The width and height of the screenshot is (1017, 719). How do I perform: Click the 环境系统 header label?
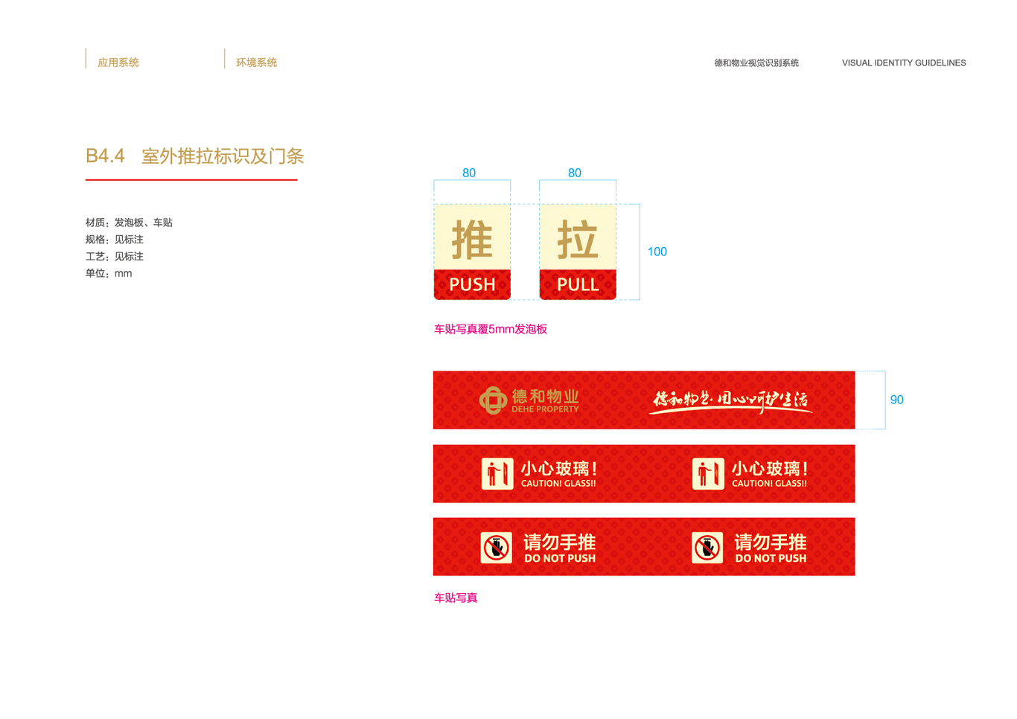257,63
